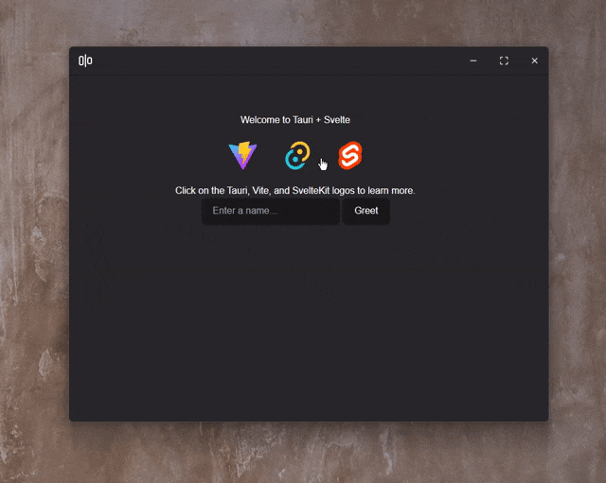Viewport: 606px width, 483px height.
Task: Open the Vite logo link
Action: pyautogui.click(x=242, y=155)
